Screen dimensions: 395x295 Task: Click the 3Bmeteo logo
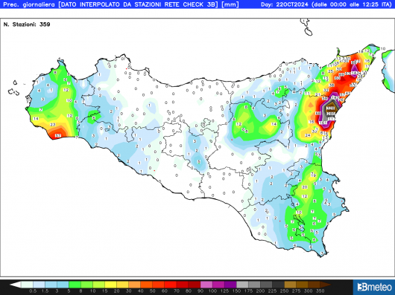coord(374,287)
